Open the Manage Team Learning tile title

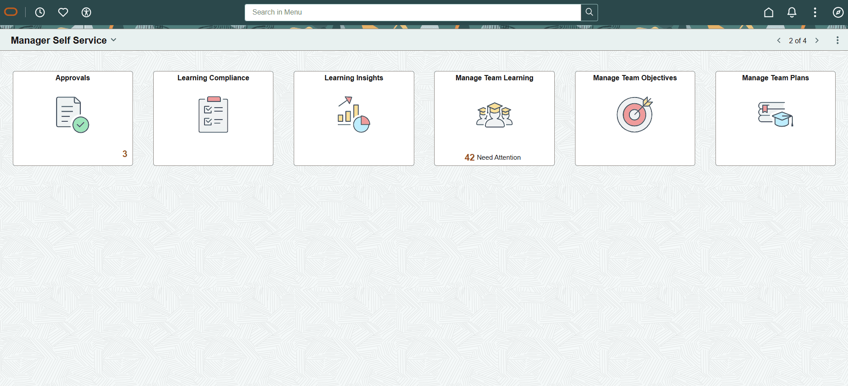click(x=494, y=78)
